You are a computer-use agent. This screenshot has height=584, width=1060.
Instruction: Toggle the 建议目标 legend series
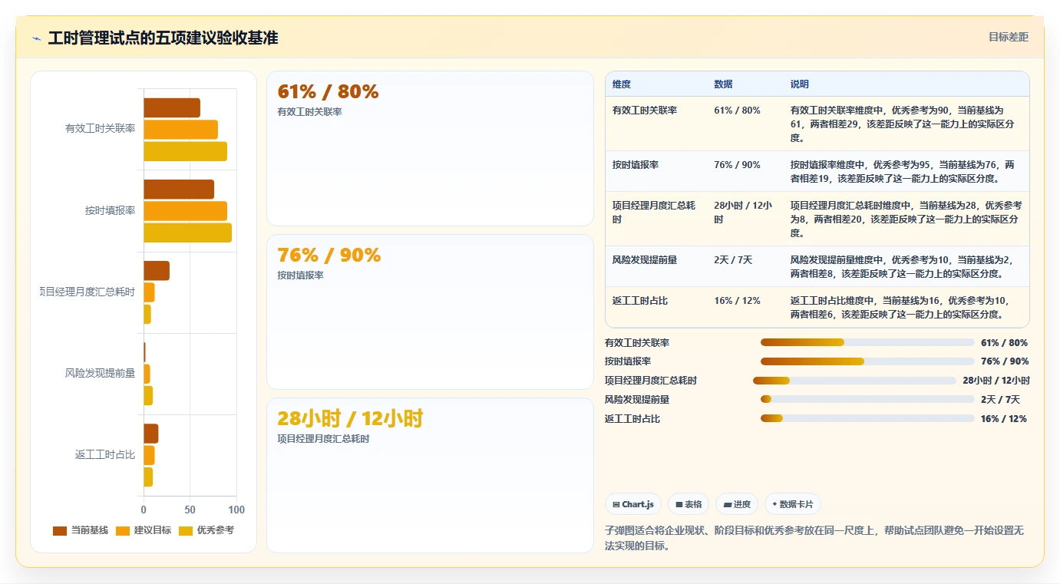pyautogui.click(x=144, y=530)
